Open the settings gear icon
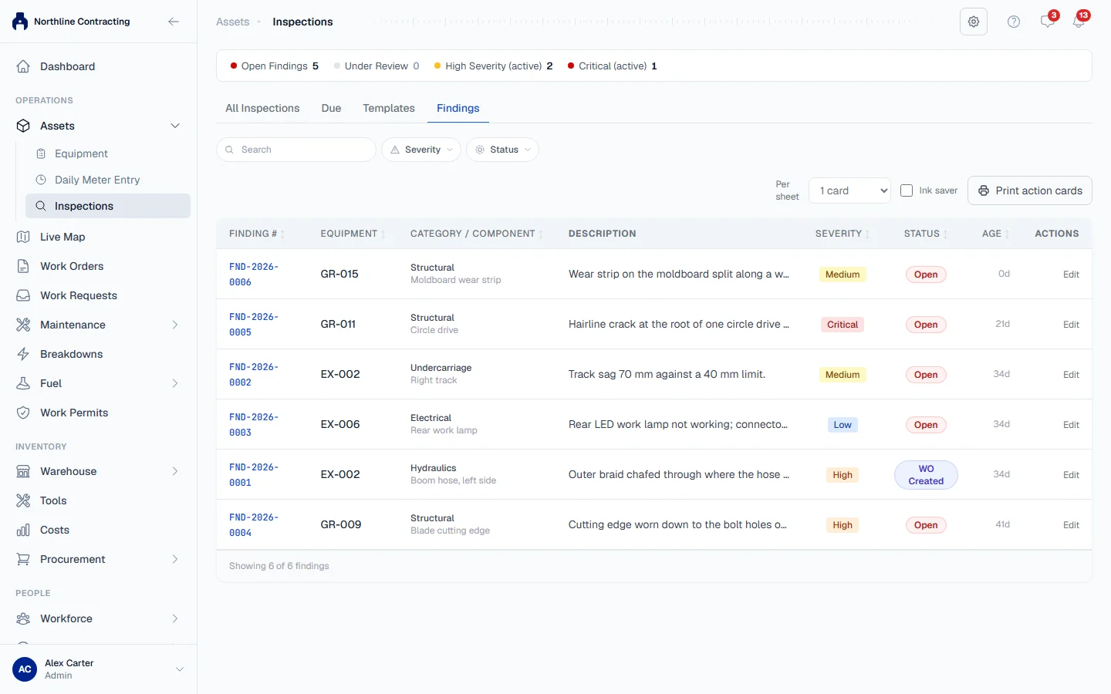1111x694 pixels. tap(974, 22)
